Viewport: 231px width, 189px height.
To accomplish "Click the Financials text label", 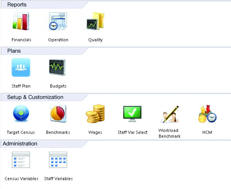I will 21,40.
